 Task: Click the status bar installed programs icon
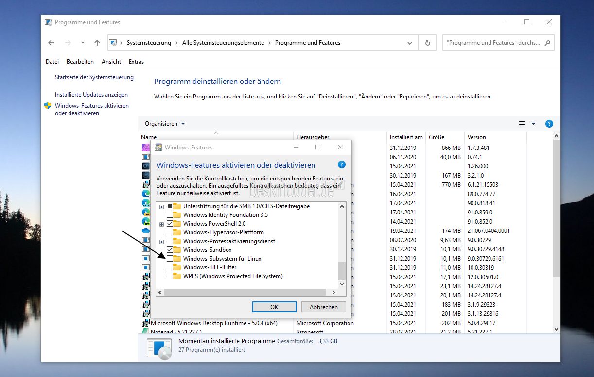tap(159, 348)
